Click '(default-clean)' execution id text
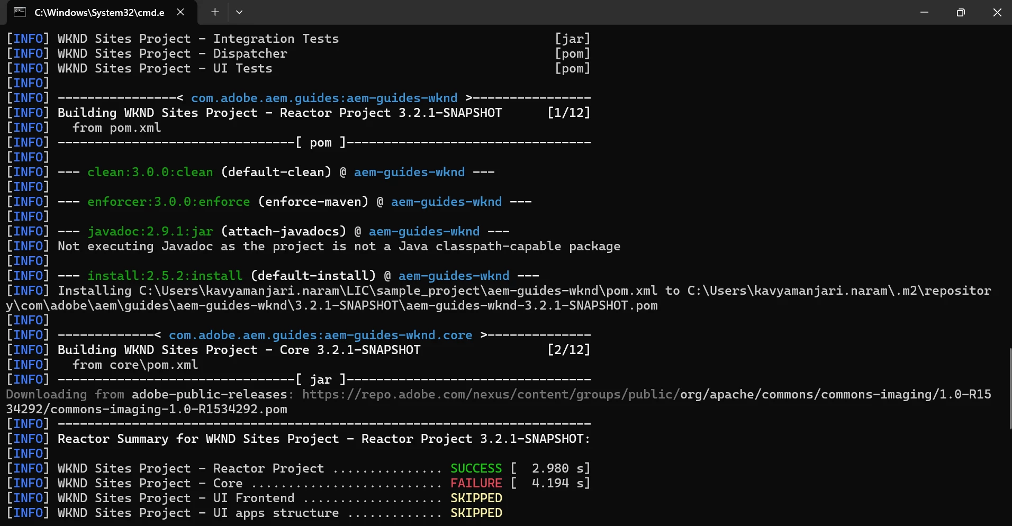The height and width of the screenshot is (526, 1012). pos(276,172)
